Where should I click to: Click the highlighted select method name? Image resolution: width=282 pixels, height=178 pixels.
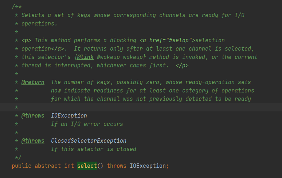pyautogui.click(x=87, y=166)
